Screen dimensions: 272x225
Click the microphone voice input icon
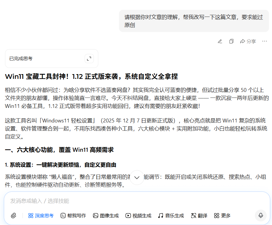click(260, 216)
